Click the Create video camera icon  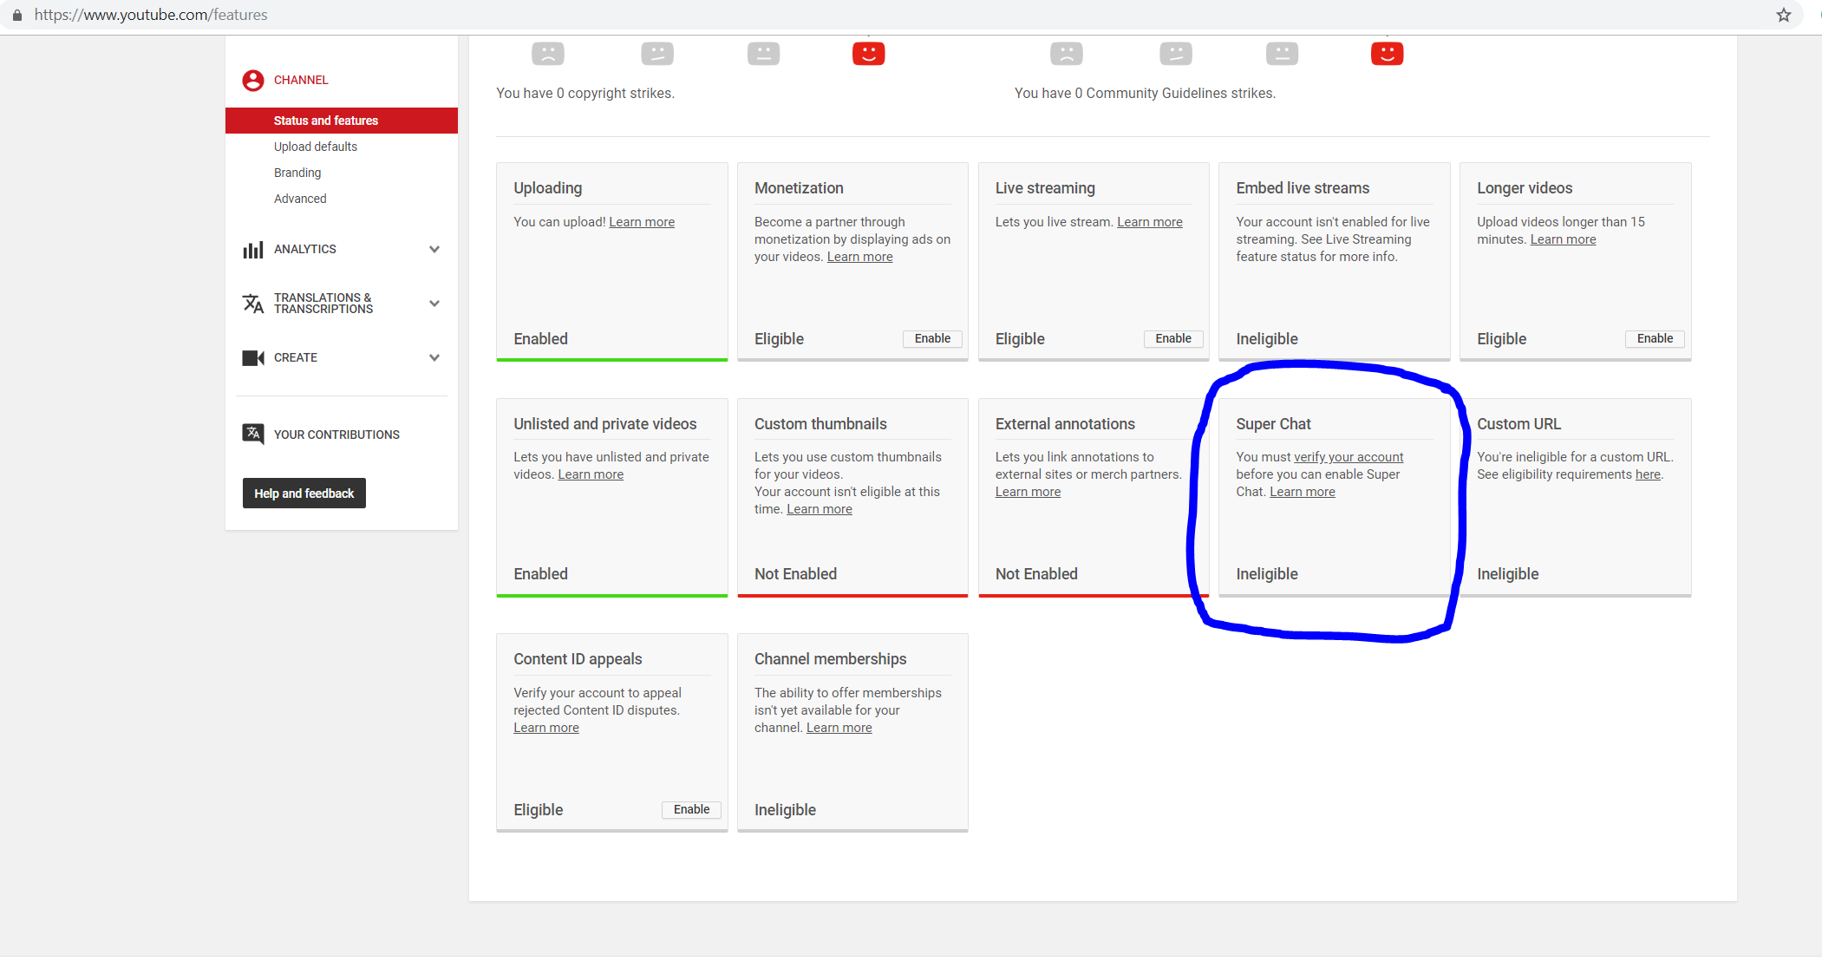[253, 358]
